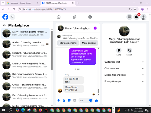This screenshot has width=151, height=113.
Task: Open Mary conversation in the list
Action: coord(25,33)
